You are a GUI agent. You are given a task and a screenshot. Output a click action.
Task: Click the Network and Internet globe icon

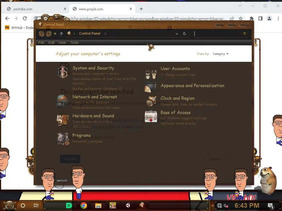click(x=63, y=101)
